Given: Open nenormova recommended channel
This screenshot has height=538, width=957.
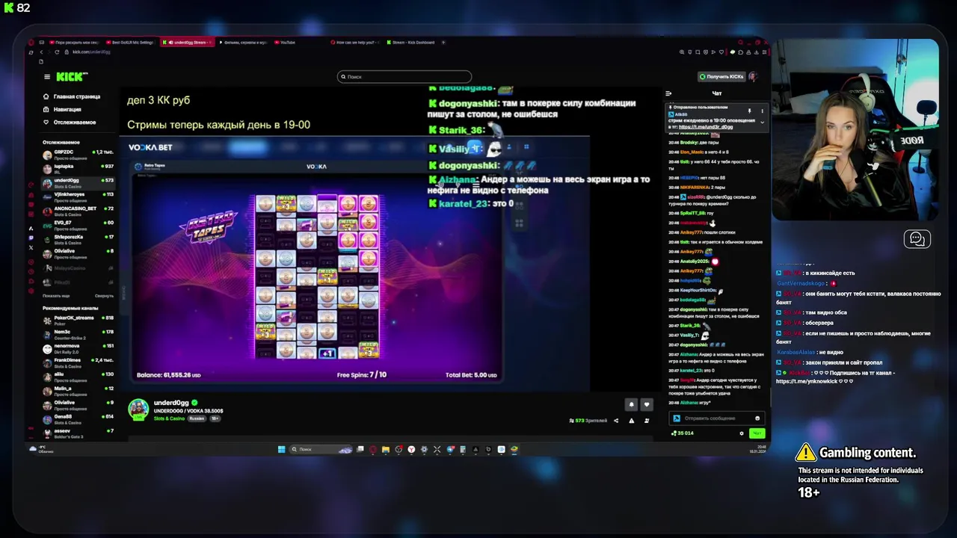Looking at the screenshot, I should (x=79, y=349).
